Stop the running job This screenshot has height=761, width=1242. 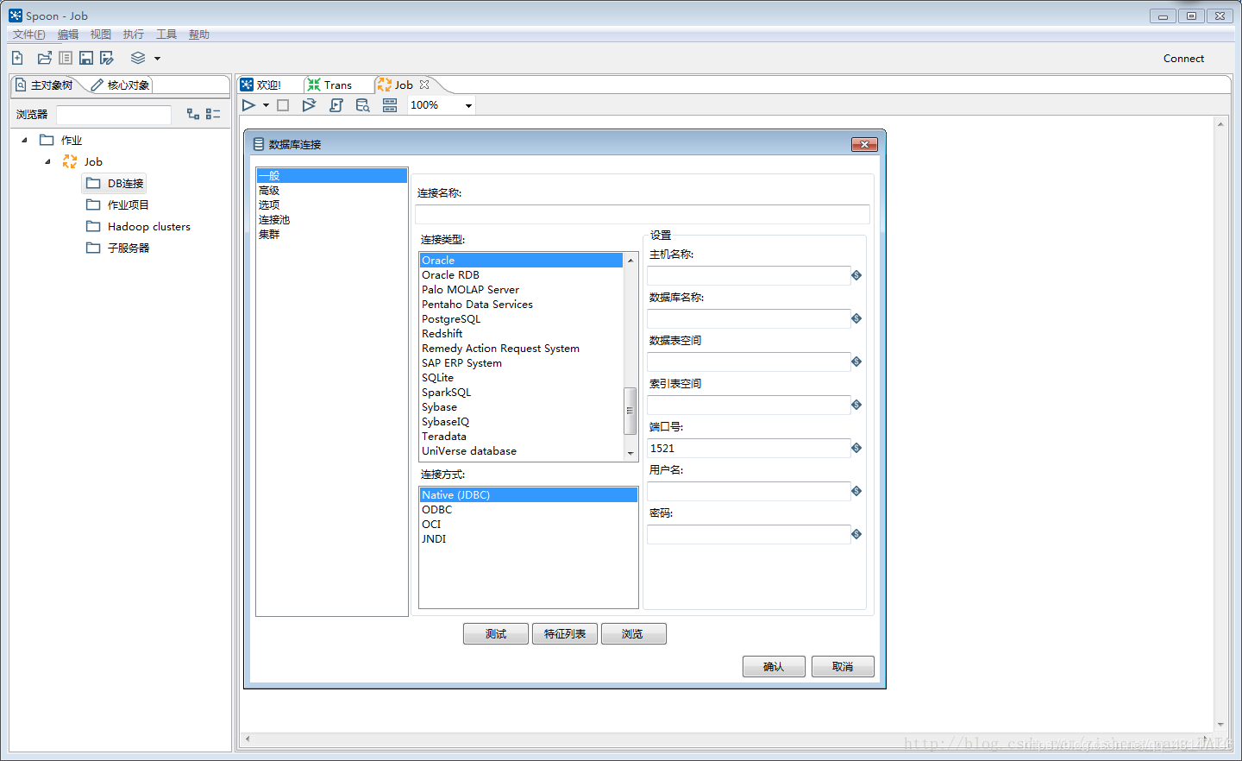tap(283, 105)
